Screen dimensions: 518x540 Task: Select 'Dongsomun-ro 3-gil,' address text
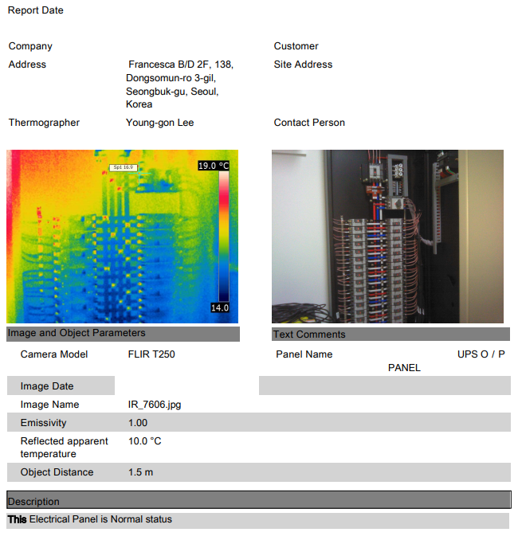[x=171, y=78]
